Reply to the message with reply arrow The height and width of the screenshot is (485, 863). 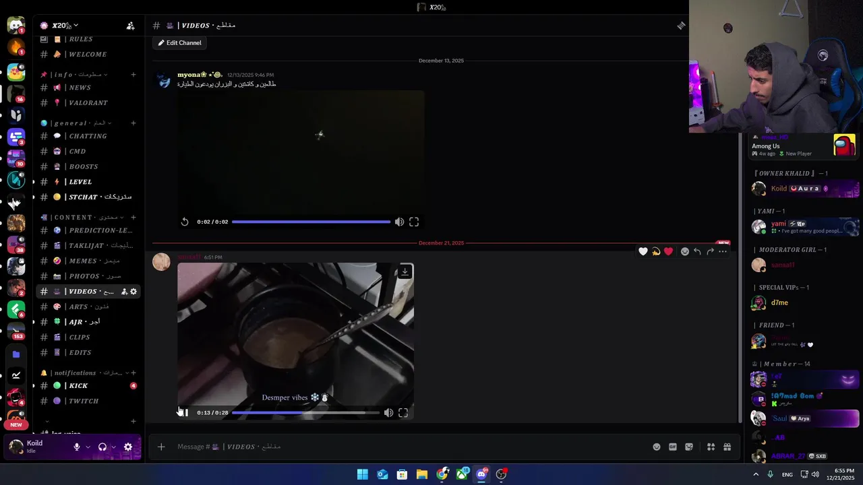point(697,251)
